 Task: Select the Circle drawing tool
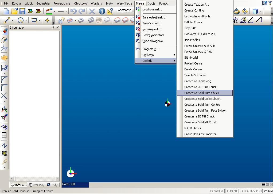[21, 20]
